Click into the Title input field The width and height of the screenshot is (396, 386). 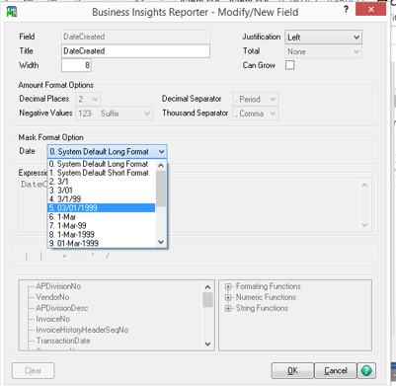(x=135, y=51)
